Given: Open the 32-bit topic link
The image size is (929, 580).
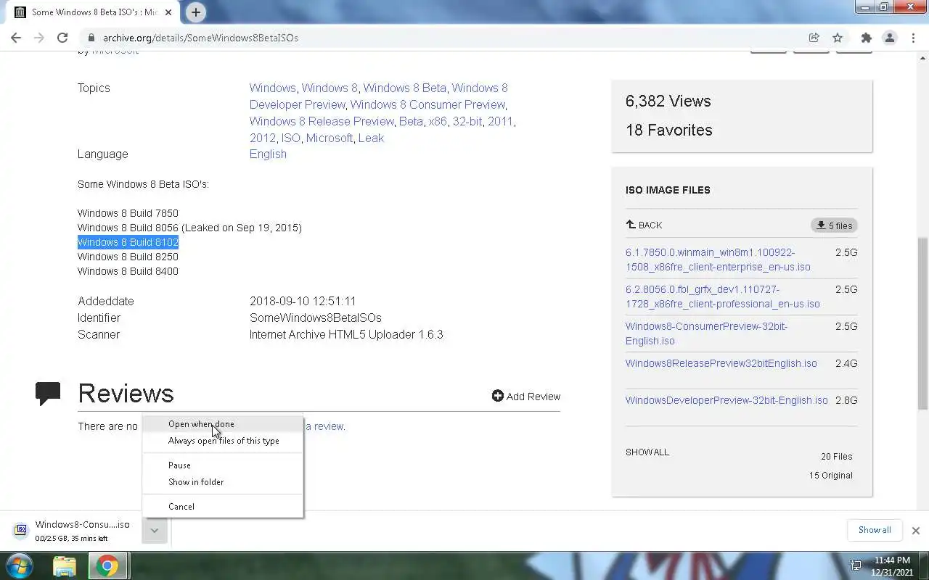Looking at the screenshot, I should click(x=467, y=121).
